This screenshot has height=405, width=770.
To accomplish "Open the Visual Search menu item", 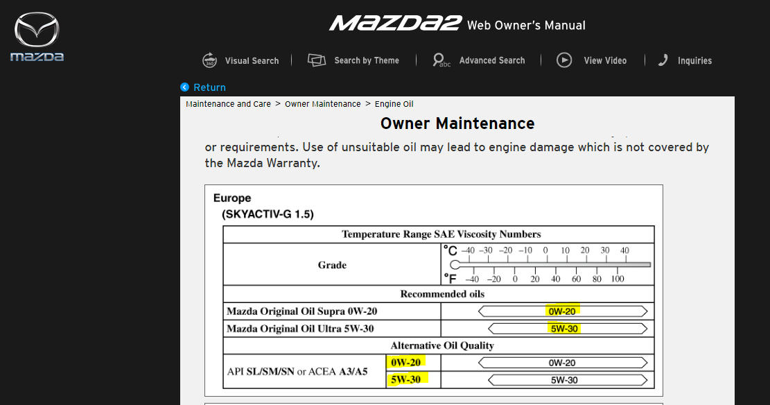I will click(252, 61).
